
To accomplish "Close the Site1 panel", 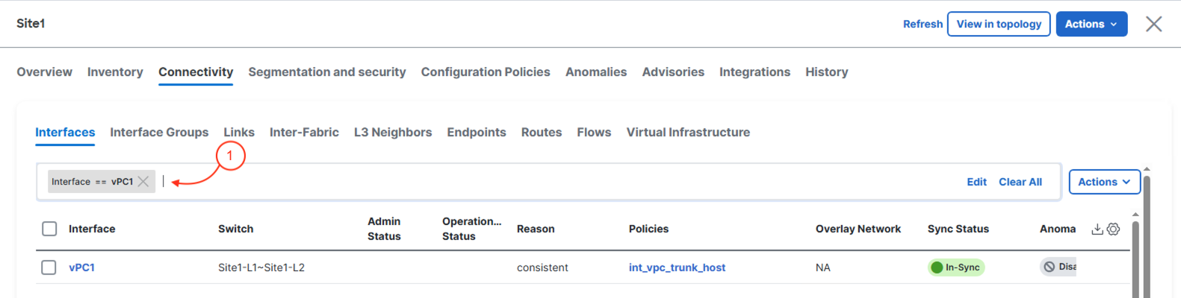I will (x=1154, y=24).
